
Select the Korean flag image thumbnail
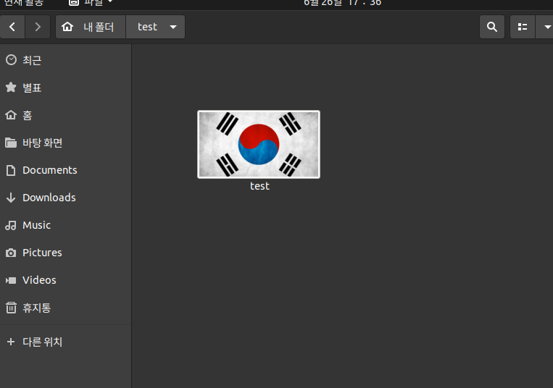click(x=259, y=144)
